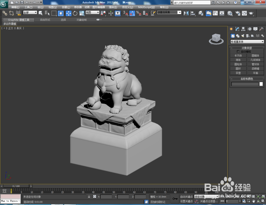
Task: Open the 编辑(E) menu
Action: pyautogui.click(x=15, y=7)
